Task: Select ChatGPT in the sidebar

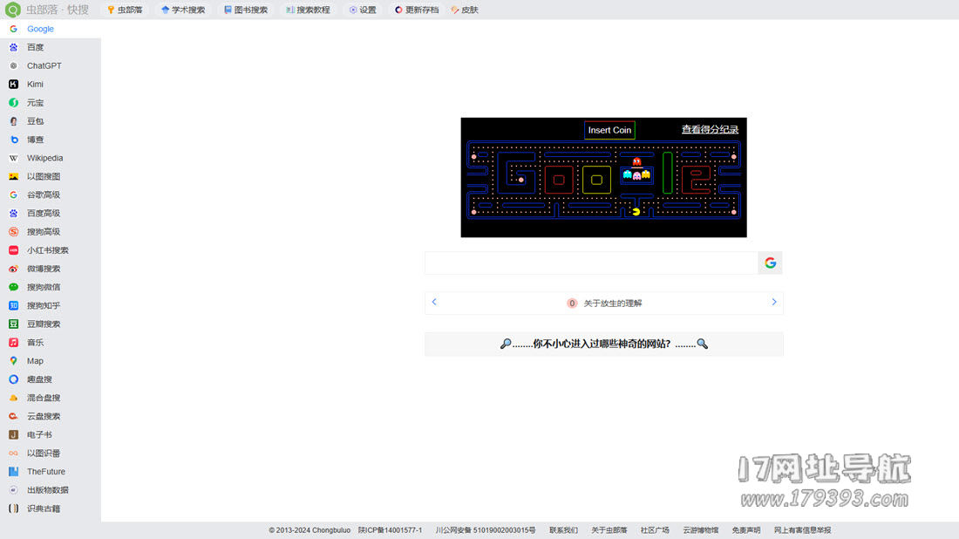Action: (44, 66)
